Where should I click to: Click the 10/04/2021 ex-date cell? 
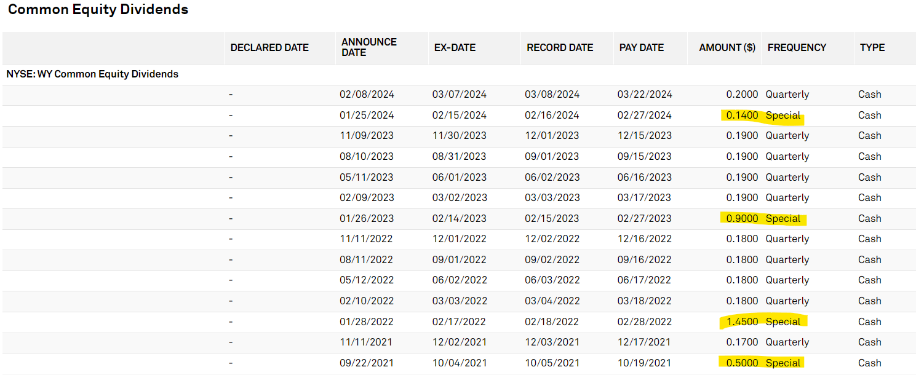[459, 363]
